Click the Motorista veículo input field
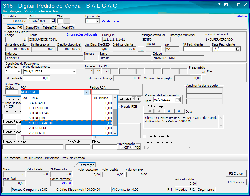This screenshot has width=250, height=196. 33,147
